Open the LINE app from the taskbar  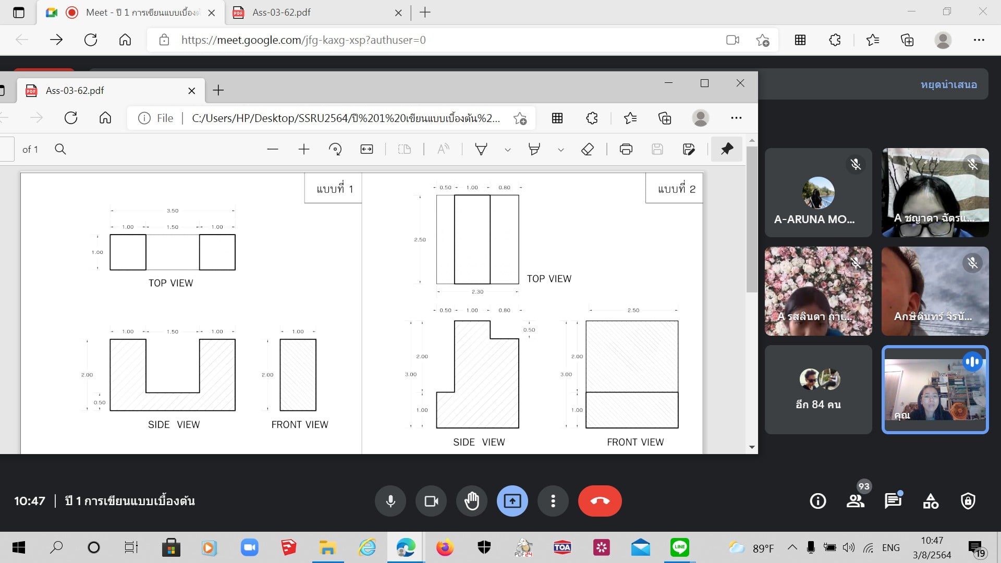679,547
